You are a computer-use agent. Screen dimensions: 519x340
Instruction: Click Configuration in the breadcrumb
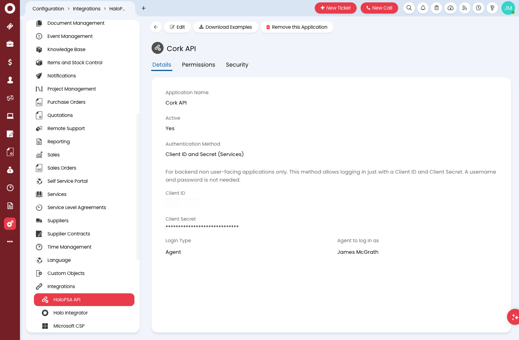point(48,8)
